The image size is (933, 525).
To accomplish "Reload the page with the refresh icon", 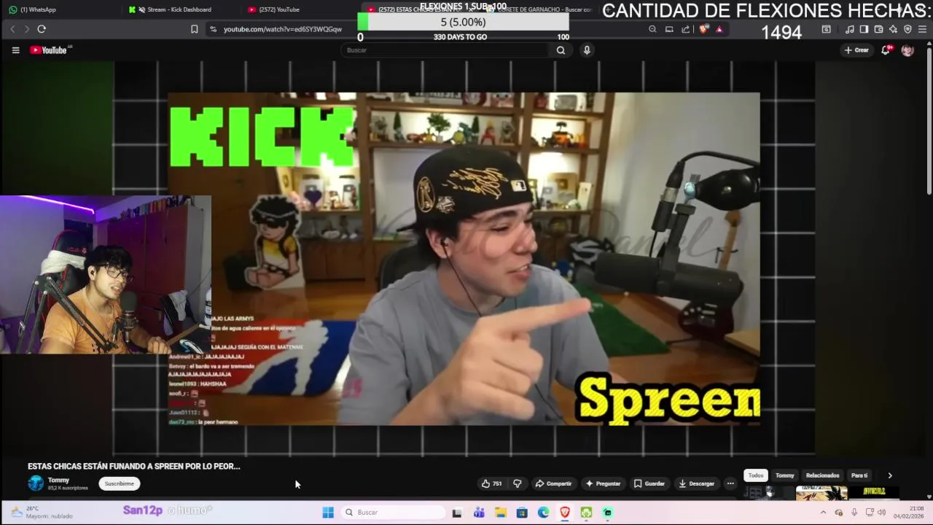I will tap(42, 29).
